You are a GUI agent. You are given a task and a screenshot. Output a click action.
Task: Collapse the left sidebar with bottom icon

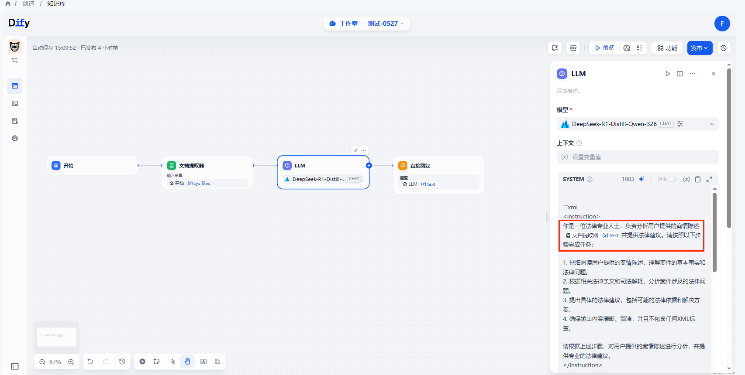point(15,366)
